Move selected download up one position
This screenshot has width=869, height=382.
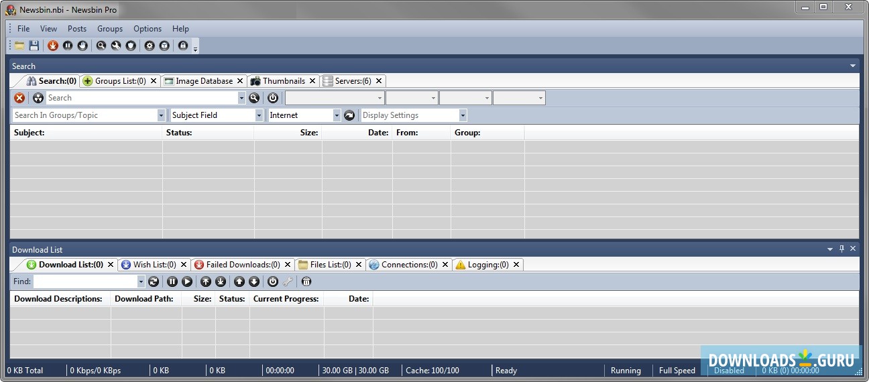[239, 281]
